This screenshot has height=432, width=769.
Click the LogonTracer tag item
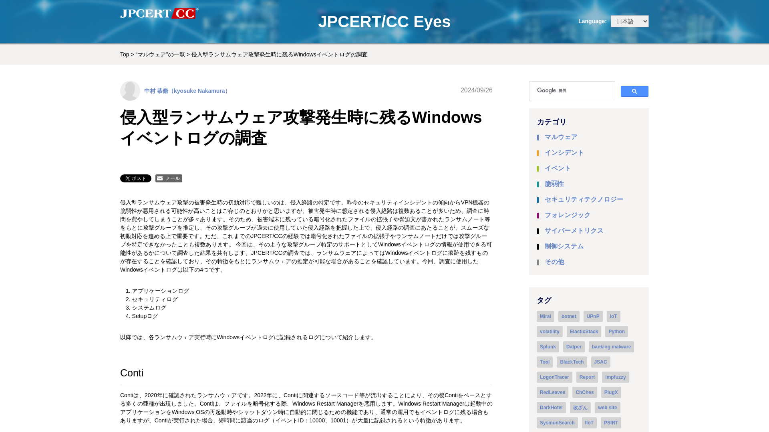pyautogui.click(x=555, y=377)
